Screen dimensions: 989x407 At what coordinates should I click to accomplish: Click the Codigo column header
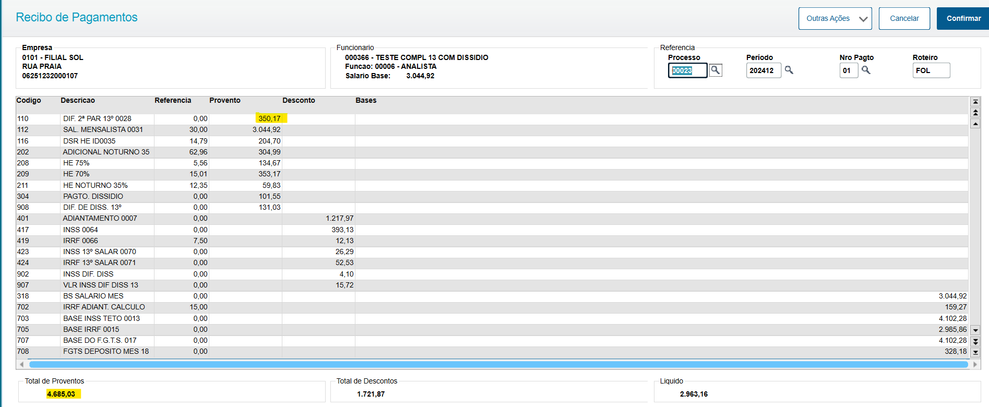coord(29,100)
